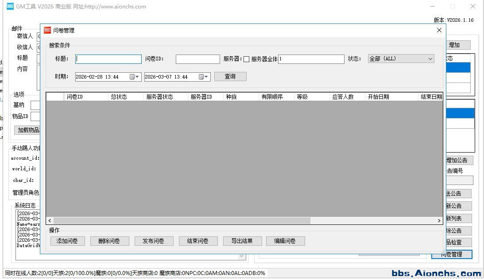
Task: Click the 查询 search button
Action: point(230,76)
